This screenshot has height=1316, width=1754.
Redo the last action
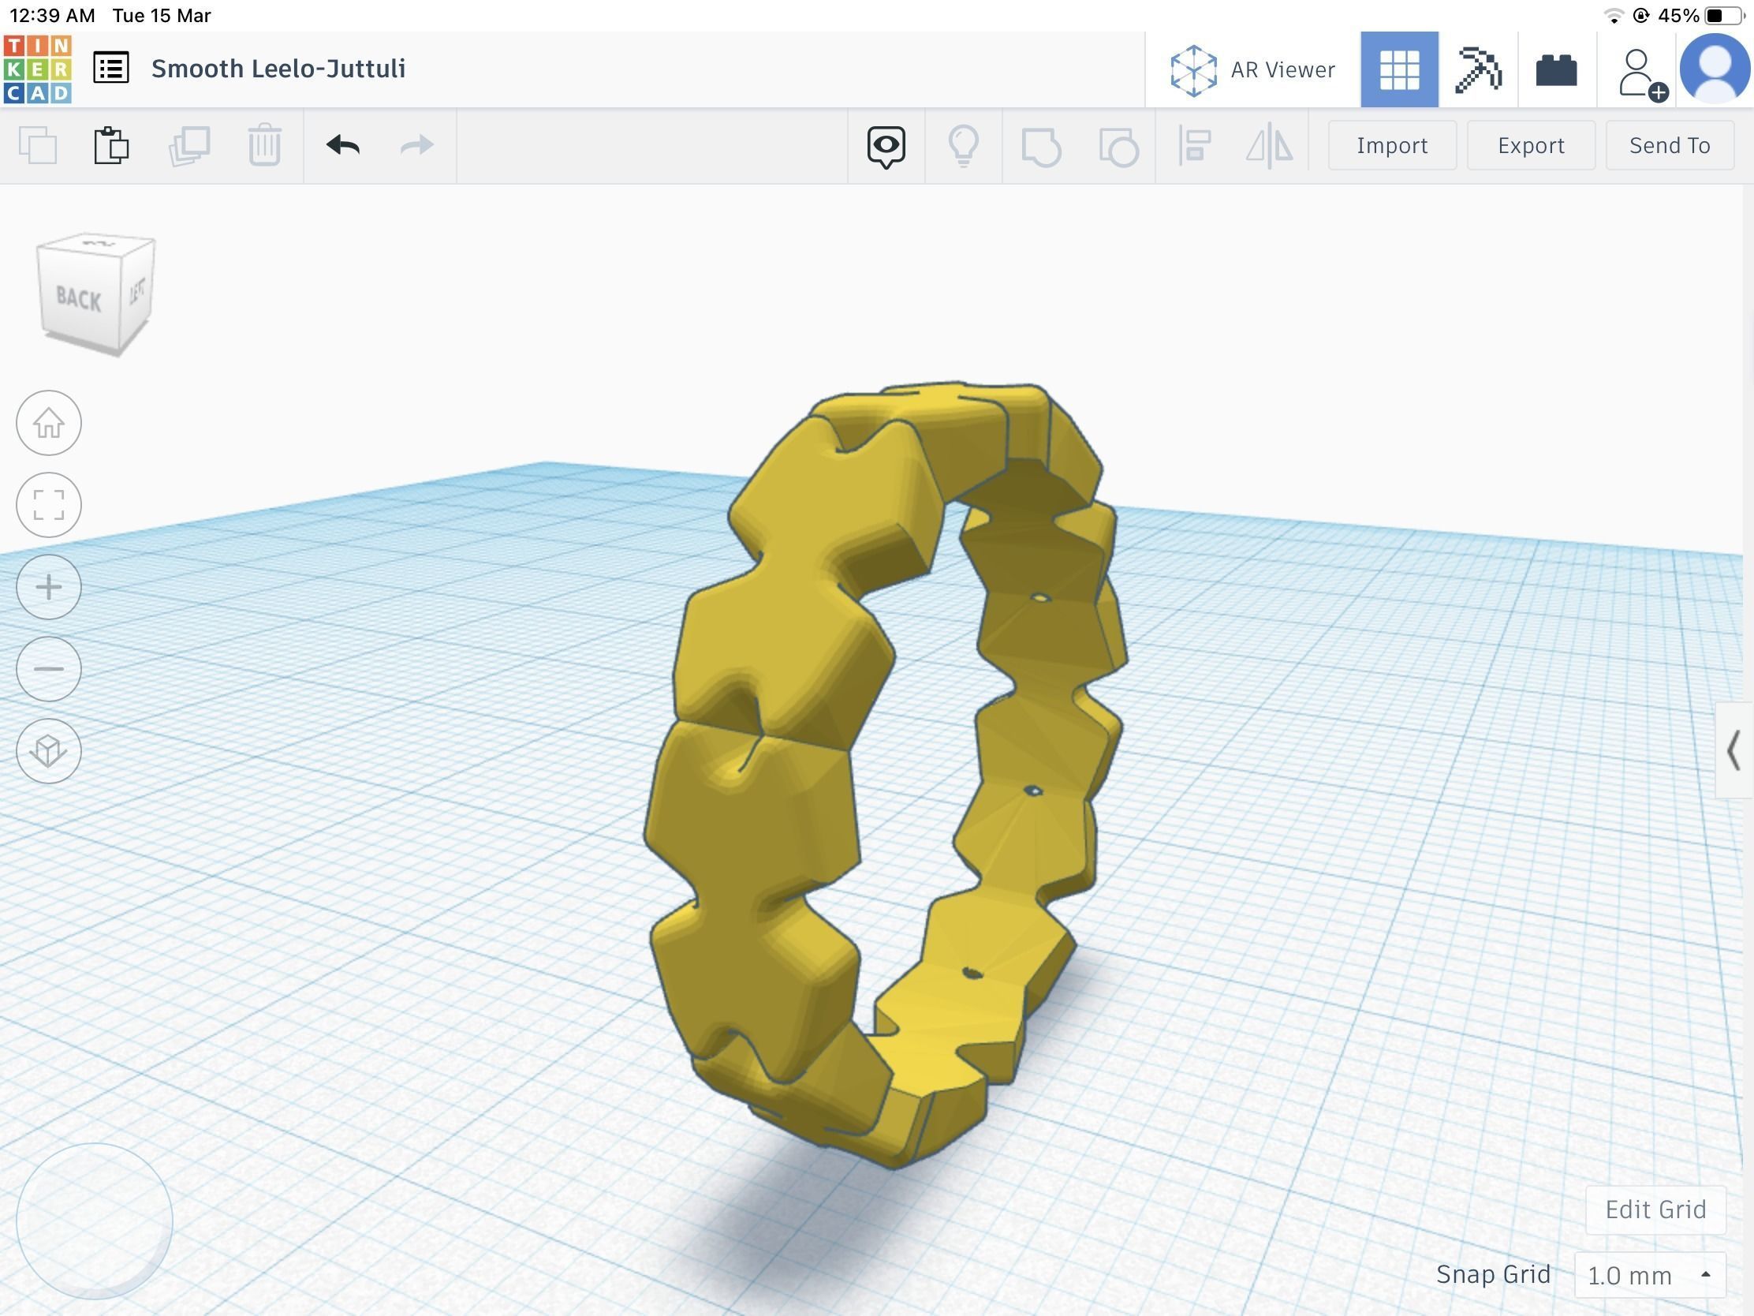click(x=417, y=145)
